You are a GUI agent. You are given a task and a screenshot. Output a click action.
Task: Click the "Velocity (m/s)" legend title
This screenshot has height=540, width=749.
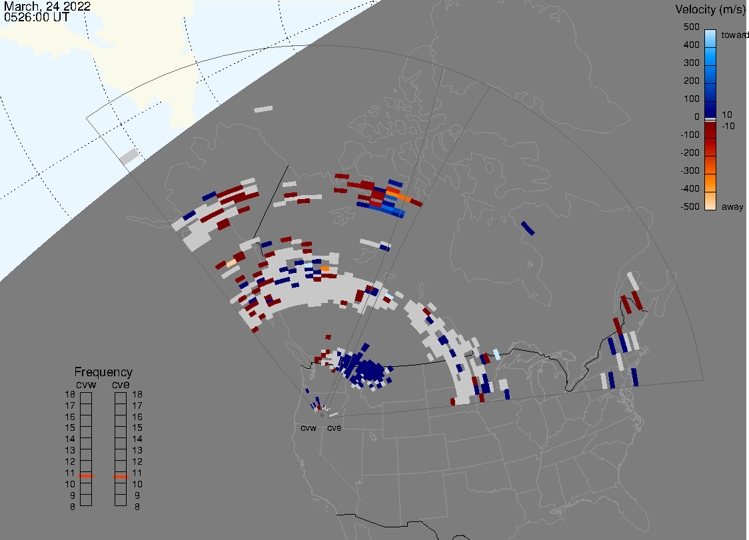tap(710, 9)
